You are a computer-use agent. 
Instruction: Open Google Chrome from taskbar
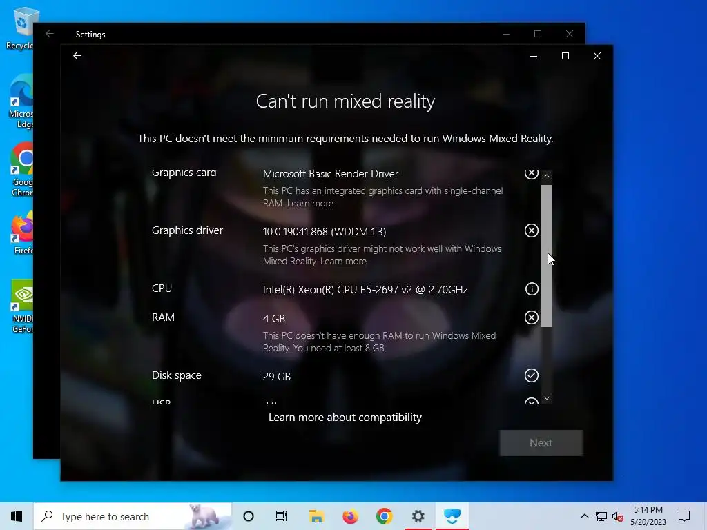[384, 516]
